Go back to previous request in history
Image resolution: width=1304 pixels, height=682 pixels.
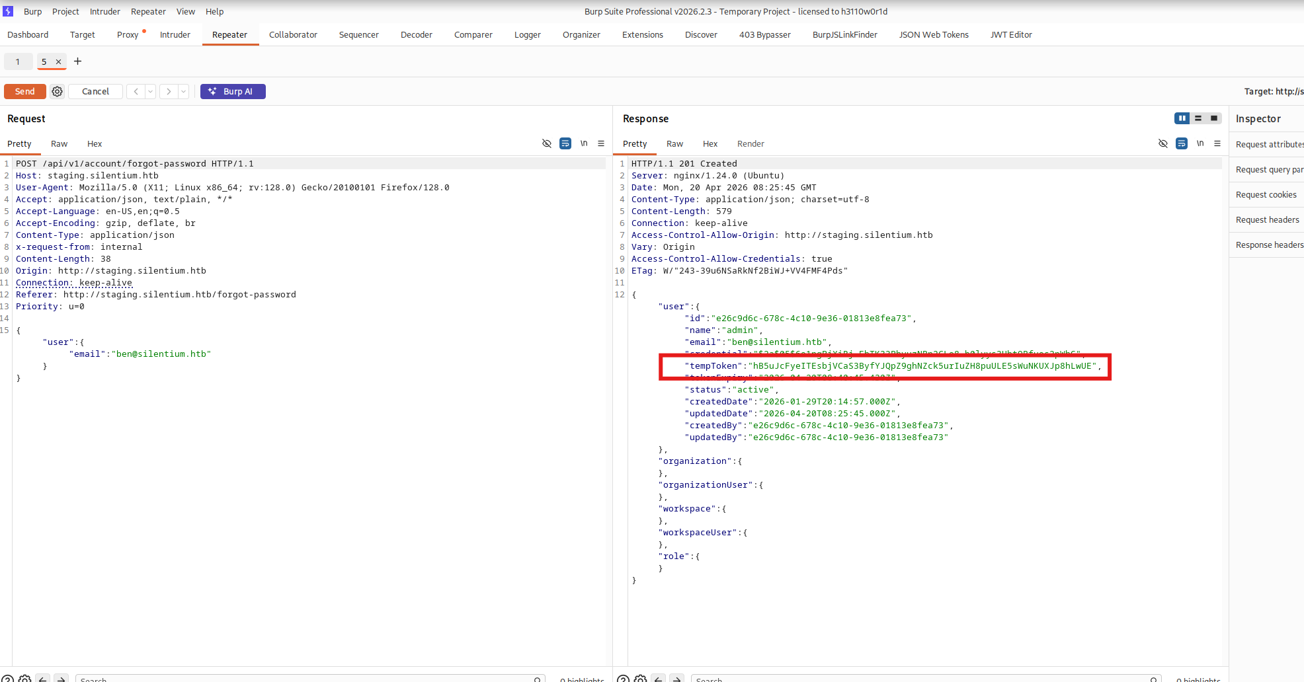(x=136, y=91)
